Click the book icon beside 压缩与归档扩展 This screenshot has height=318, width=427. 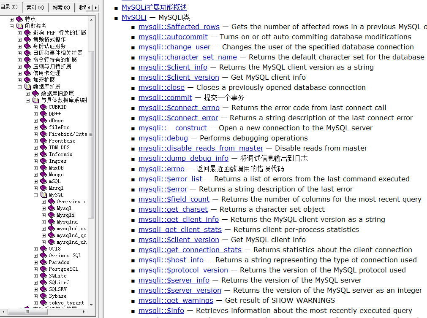(x=27, y=66)
